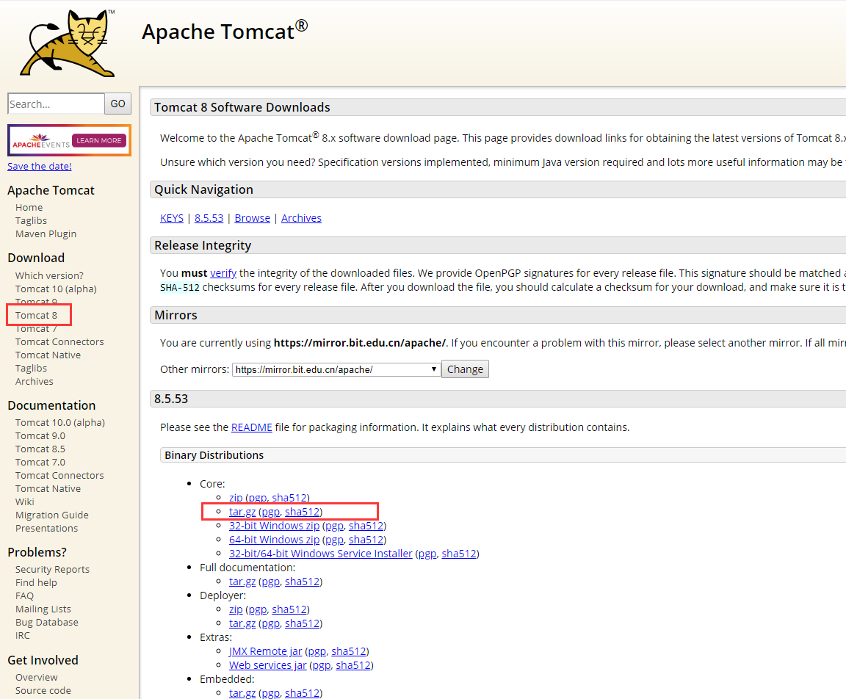Image resolution: width=846 pixels, height=699 pixels.
Task: Open Which version? sidebar link
Action: coord(49,275)
